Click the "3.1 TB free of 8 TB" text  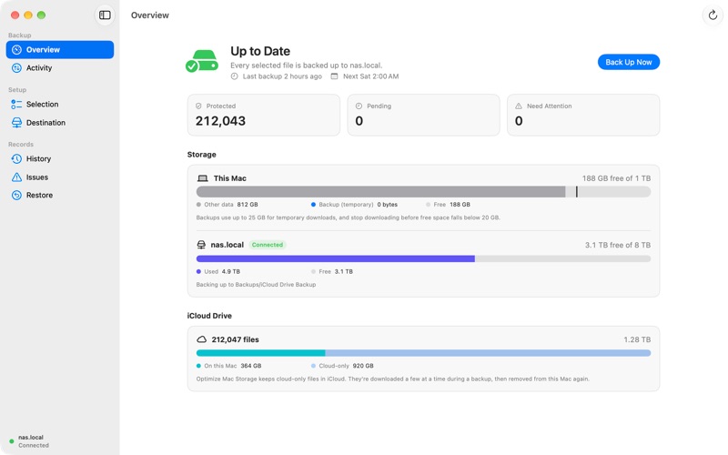pos(618,245)
